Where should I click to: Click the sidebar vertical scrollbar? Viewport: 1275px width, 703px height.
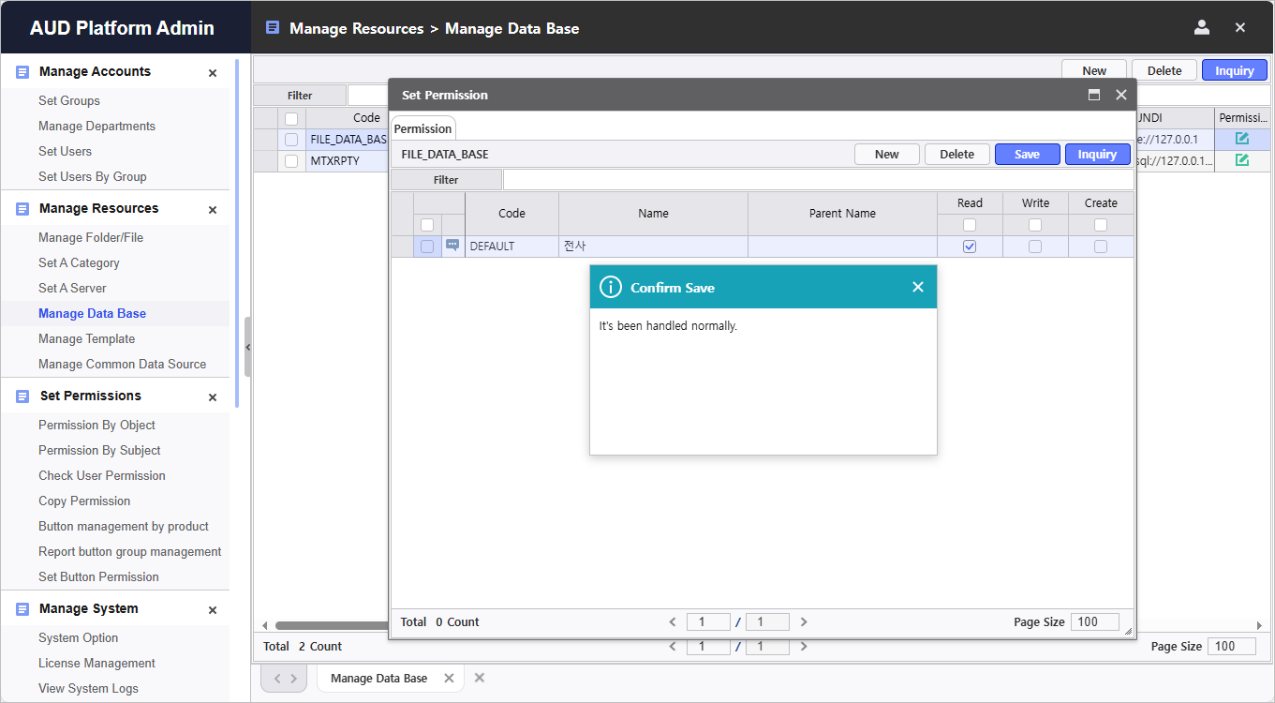(x=237, y=232)
